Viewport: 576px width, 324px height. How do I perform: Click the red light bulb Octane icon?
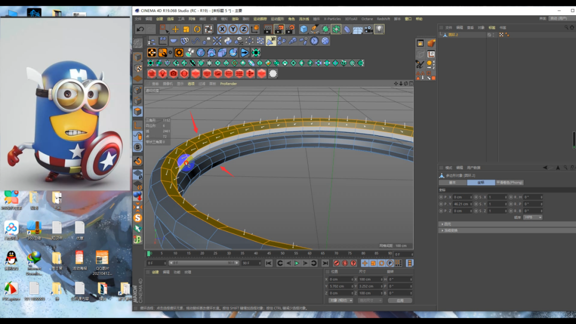(x=162, y=74)
